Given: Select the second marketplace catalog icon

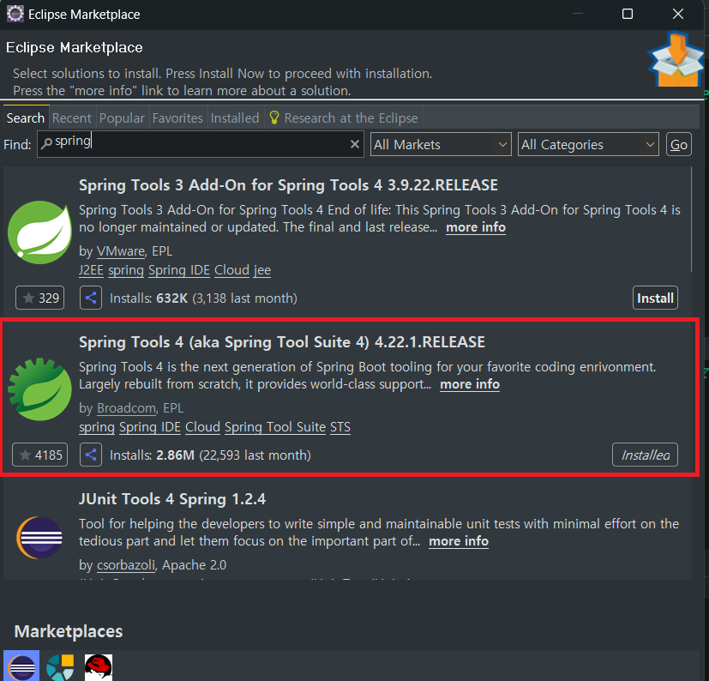Looking at the screenshot, I should coord(60,667).
